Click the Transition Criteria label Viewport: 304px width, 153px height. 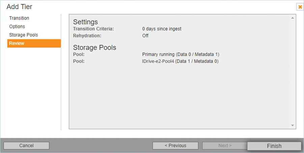point(93,29)
